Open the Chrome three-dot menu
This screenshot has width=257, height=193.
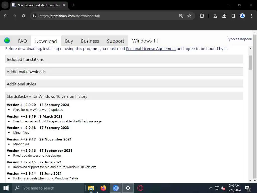point(251,16)
